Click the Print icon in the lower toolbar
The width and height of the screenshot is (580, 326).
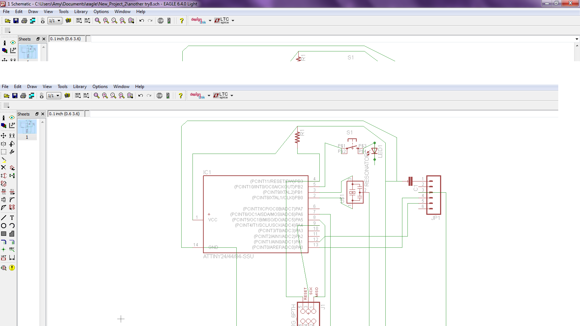23,96
